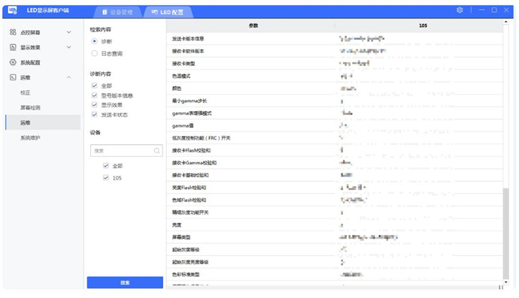Click the device search input field
This screenshot has height=298, width=519.
126,151
